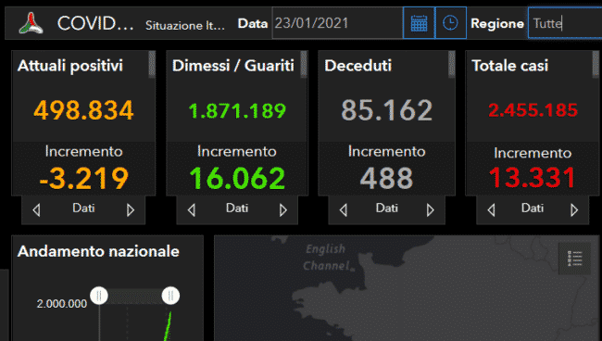Screen dimensions: 602x341
Task: Click the 2.455.185 total cases value
Action: 533,110
